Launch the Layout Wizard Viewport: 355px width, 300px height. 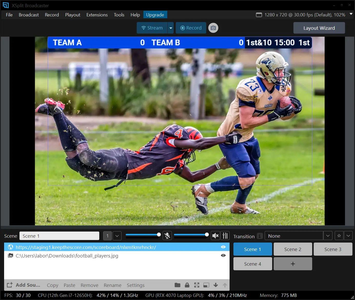pyautogui.click(x=319, y=28)
